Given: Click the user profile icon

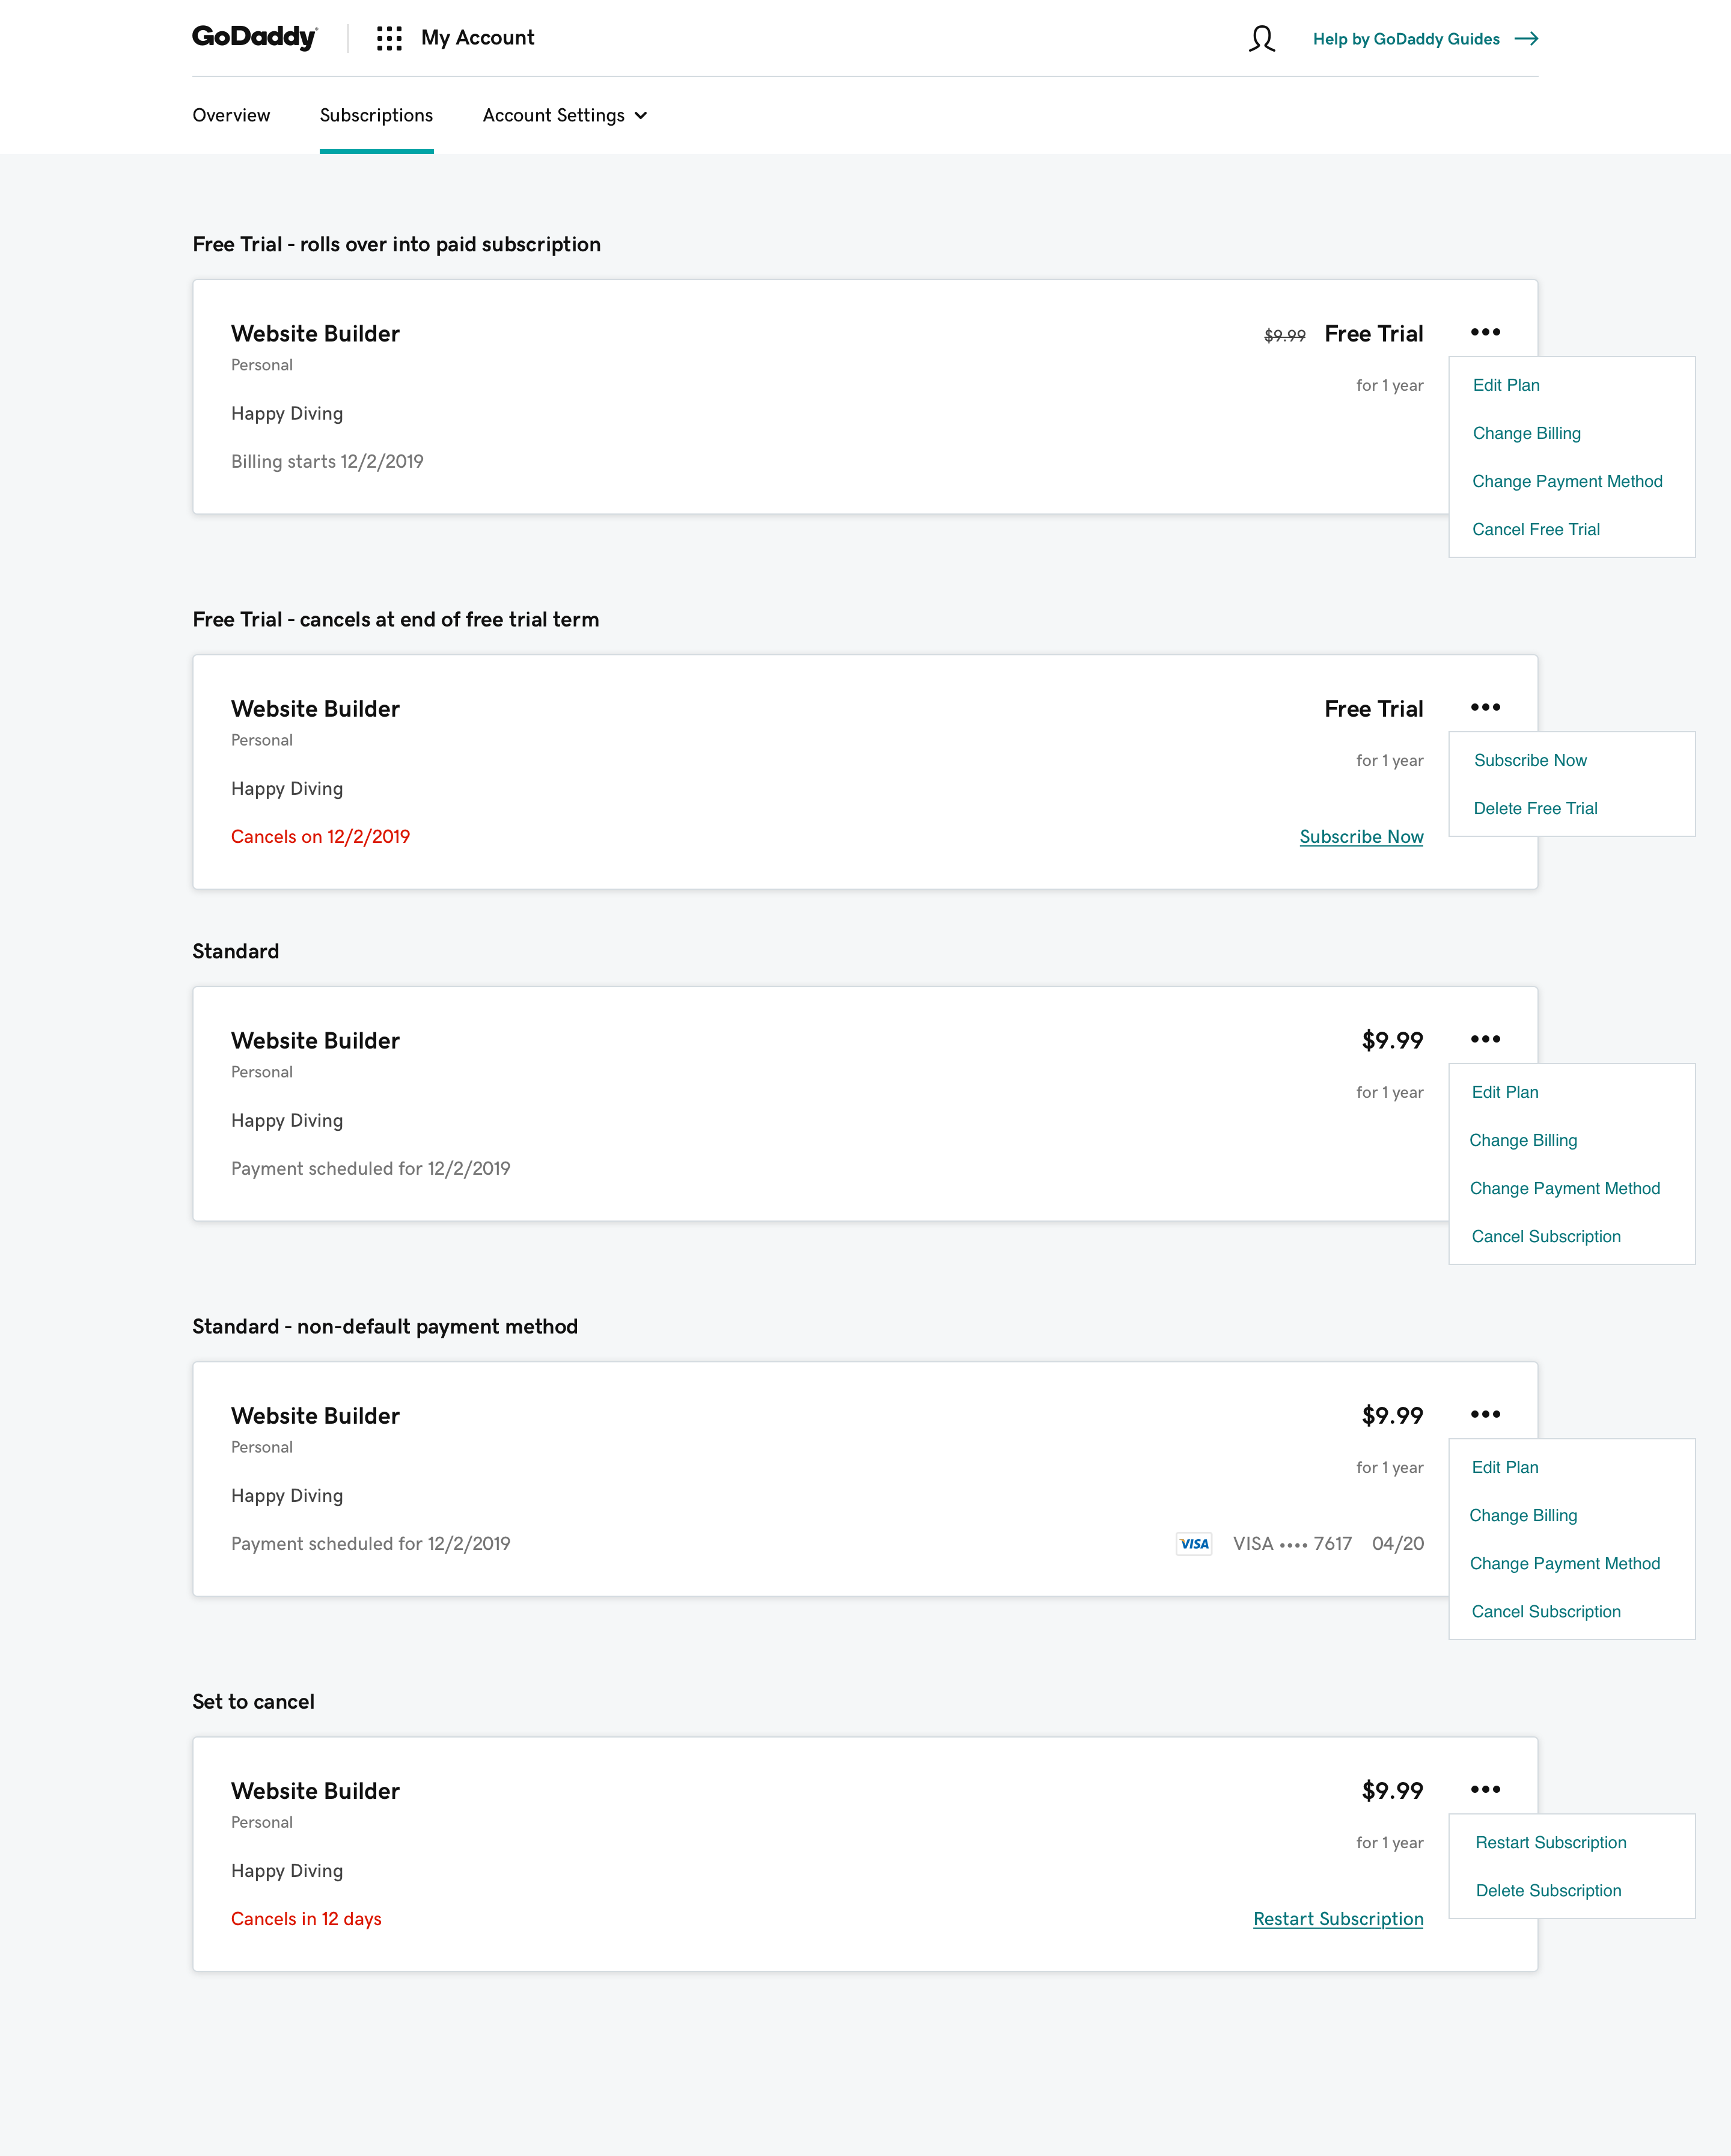Looking at the screenshot, I should coord(1261,39).
